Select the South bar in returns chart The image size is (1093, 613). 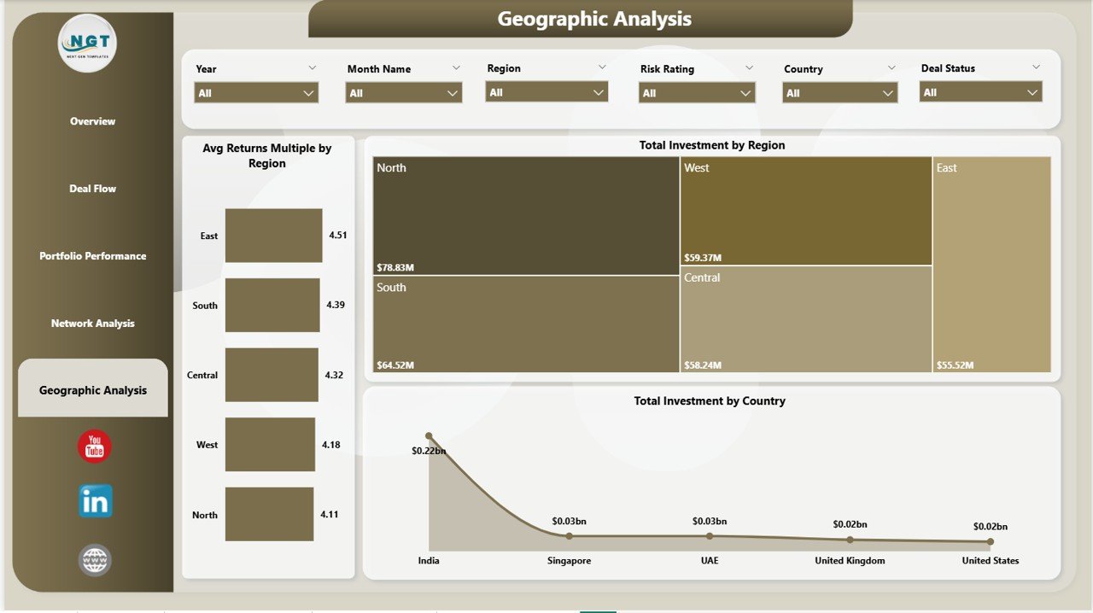point(272,305)
